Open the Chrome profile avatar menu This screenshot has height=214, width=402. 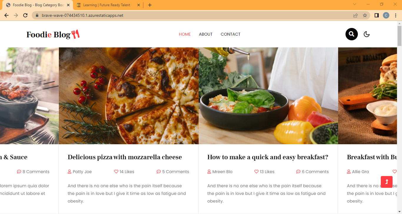386,15
